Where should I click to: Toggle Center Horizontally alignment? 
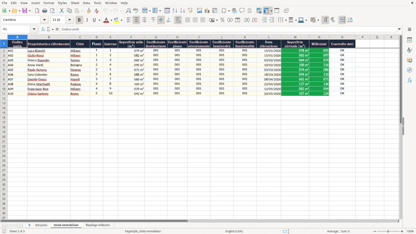pos(136,20)
